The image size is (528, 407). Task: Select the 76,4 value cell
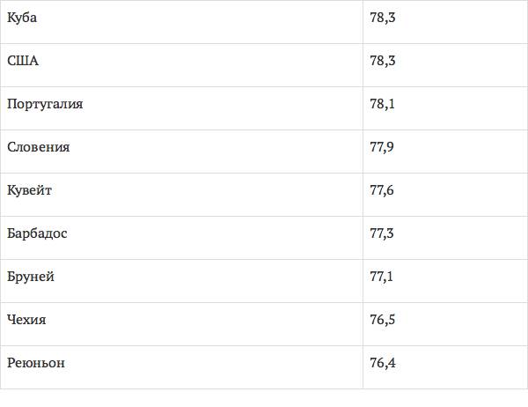(x=382, y=363)
